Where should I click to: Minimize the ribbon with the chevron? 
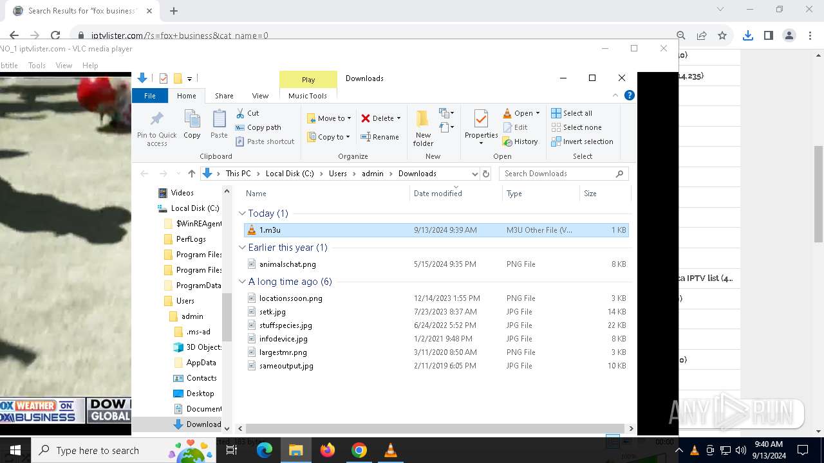coord(615,95)
